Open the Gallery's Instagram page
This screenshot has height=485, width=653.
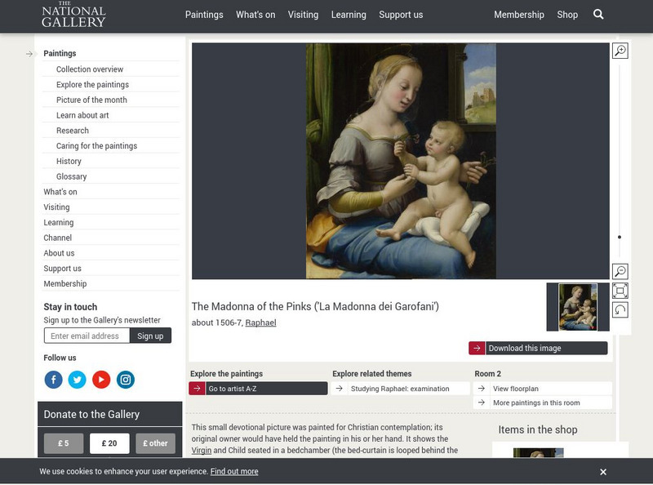pos(123,378)
